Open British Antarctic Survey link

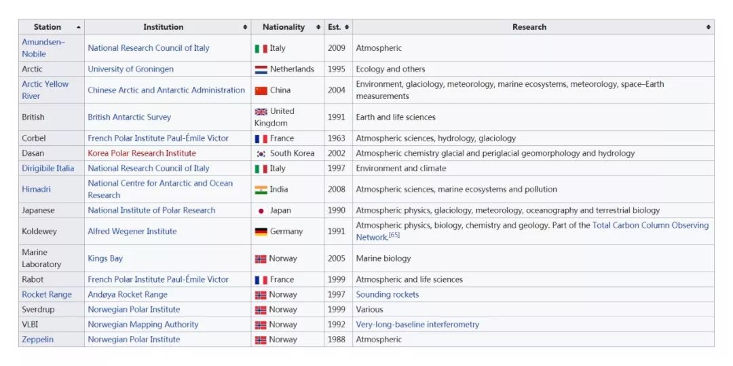click(130, 117)
